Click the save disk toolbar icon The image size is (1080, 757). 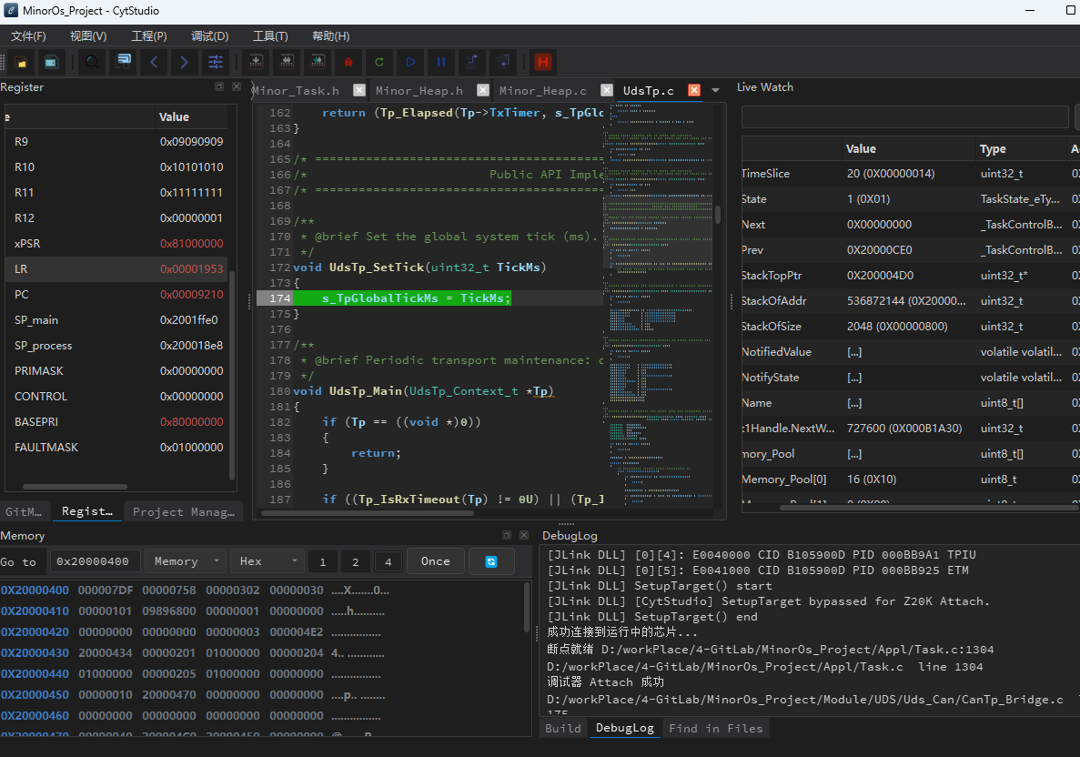coord(51,62)
